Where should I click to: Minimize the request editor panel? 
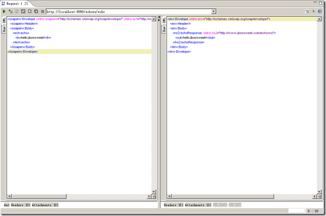pos(315,3)
